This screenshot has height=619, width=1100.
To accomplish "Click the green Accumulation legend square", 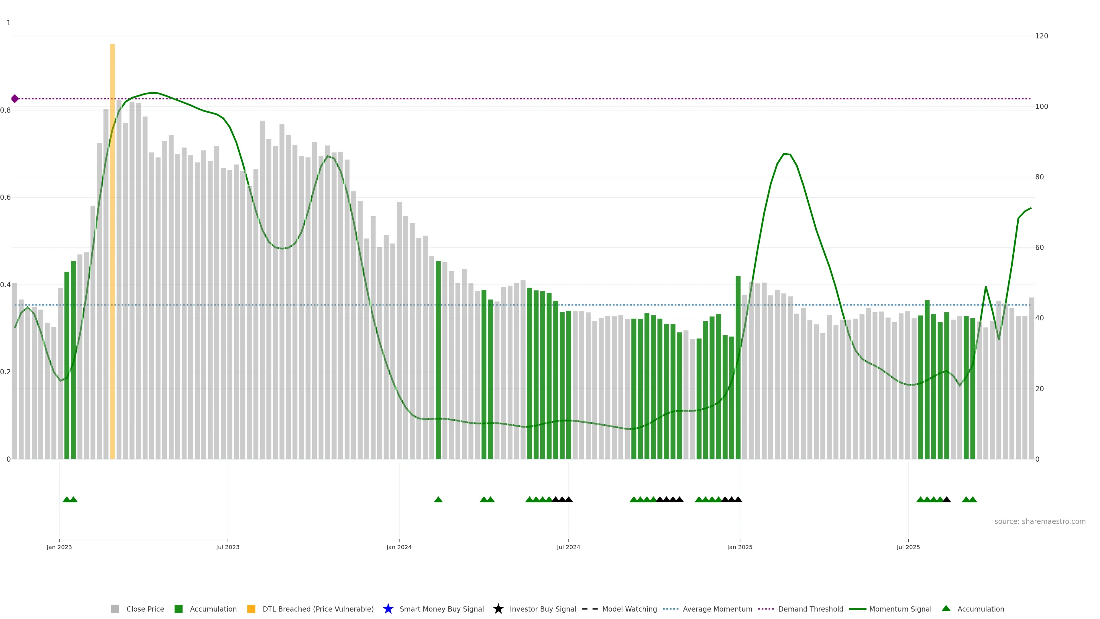I will [178, 609].
